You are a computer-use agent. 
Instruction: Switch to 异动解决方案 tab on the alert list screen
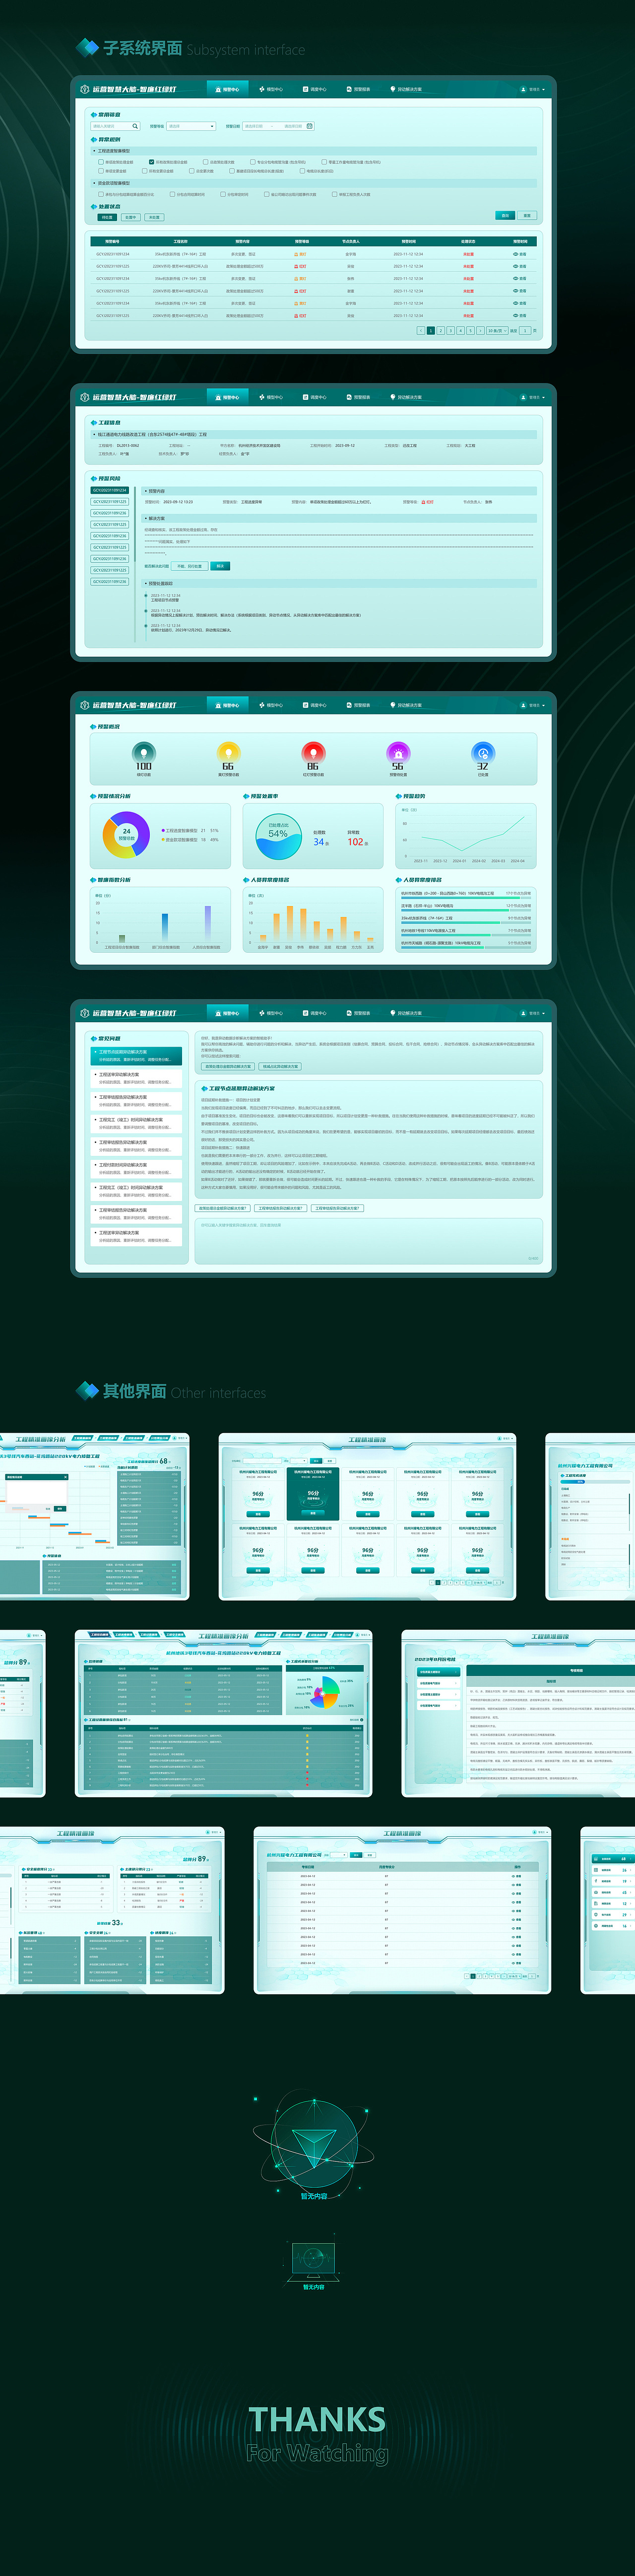[405, 89]
